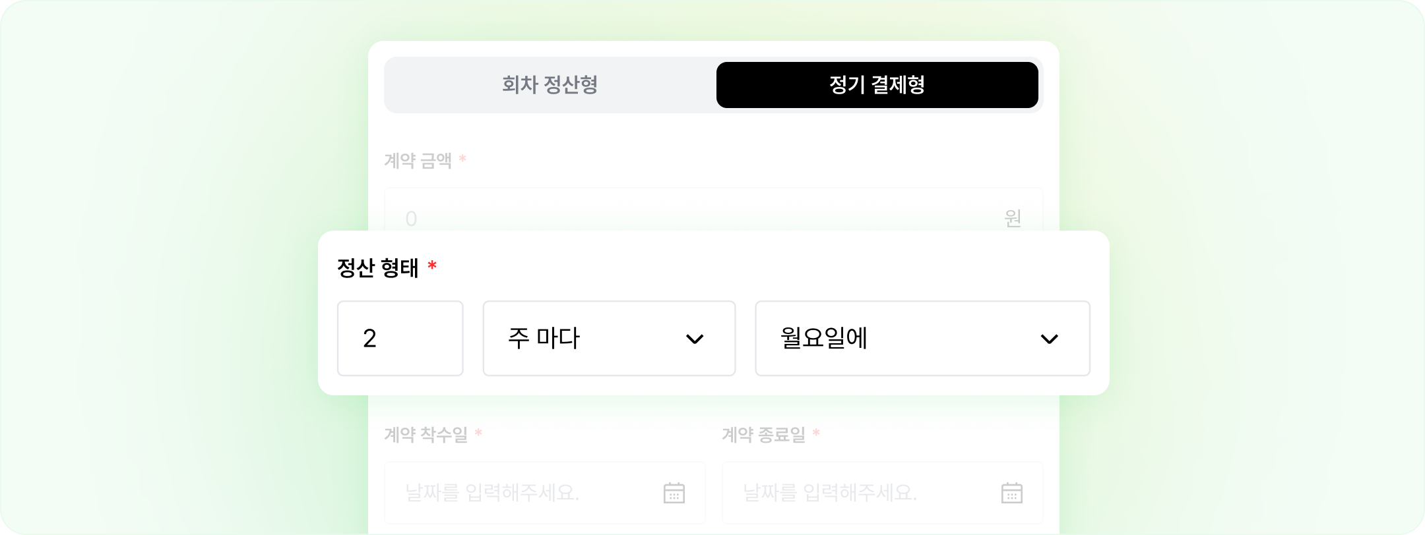Click asterisk next to 계약 종료일 label

click(x=816, y=434)
